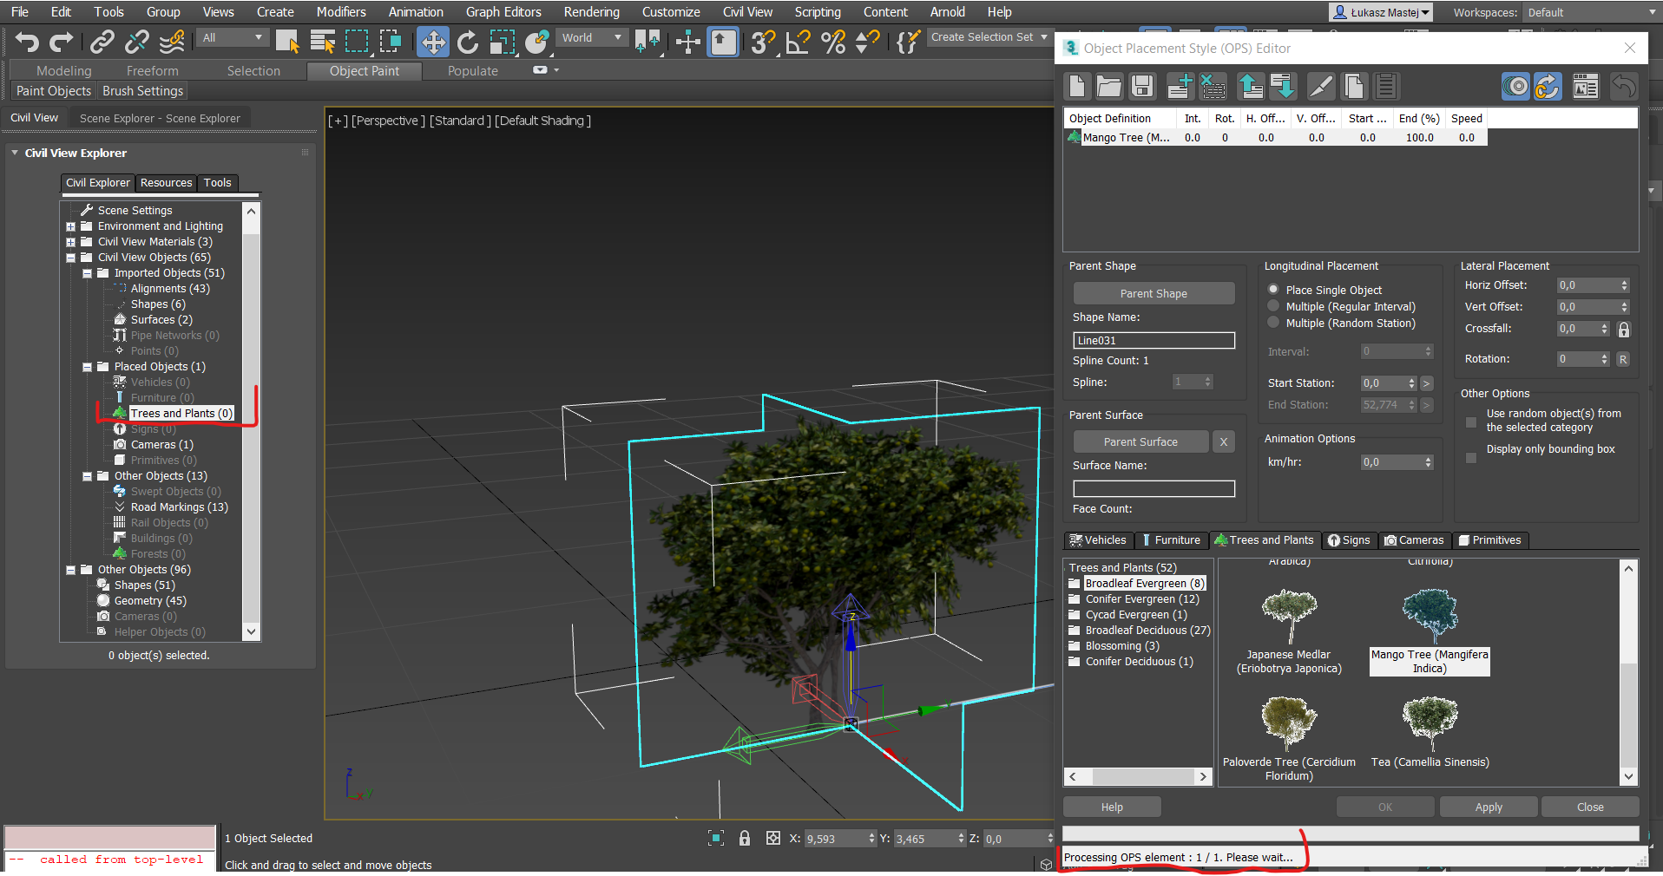Viewport: 1663px width, 876px height.
Task: Check Display only bounding box option
Action: pos(1470,458)
